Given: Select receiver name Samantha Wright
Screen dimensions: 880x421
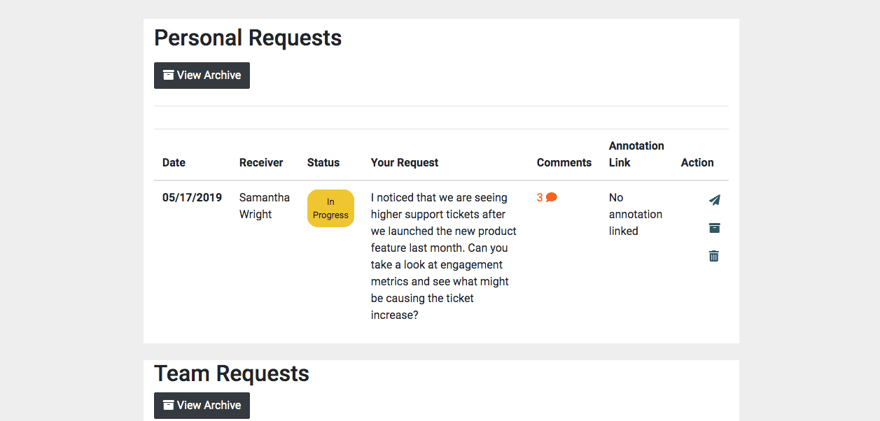Looking at the screenshot, I should (264, 206).
